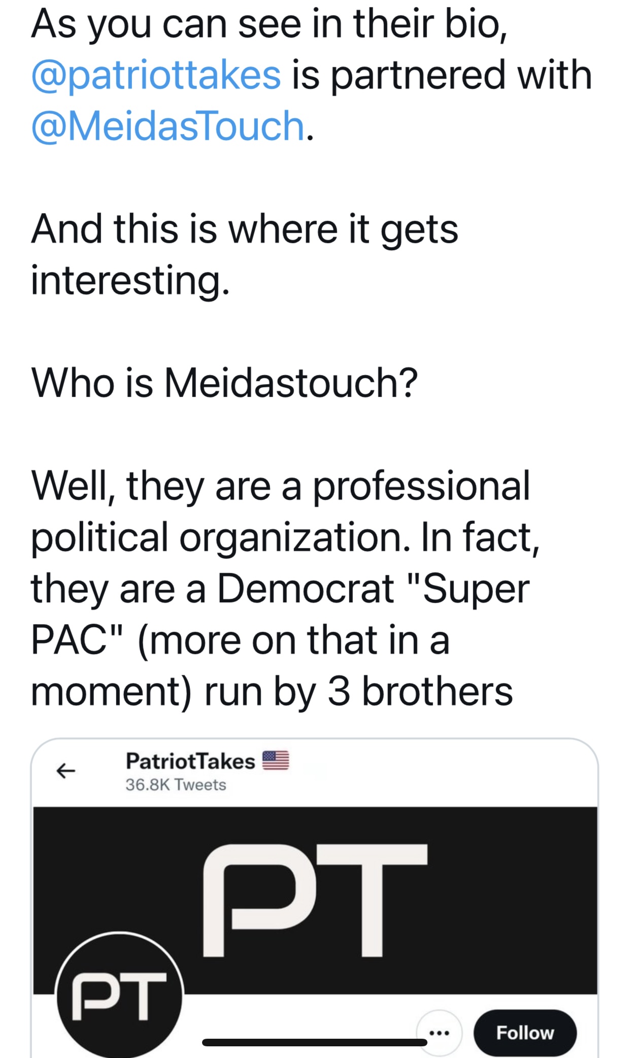Image resolution: width=630 pixels, height=1058 pixels.
Task: Tap the PatriotTakes profile name heading
Action: (x=190, y=761)
